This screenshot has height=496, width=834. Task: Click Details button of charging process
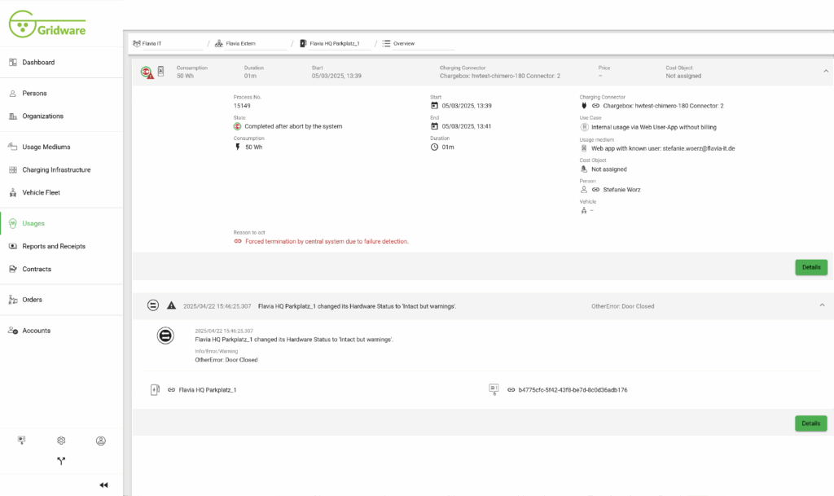(x=811, y=267)
